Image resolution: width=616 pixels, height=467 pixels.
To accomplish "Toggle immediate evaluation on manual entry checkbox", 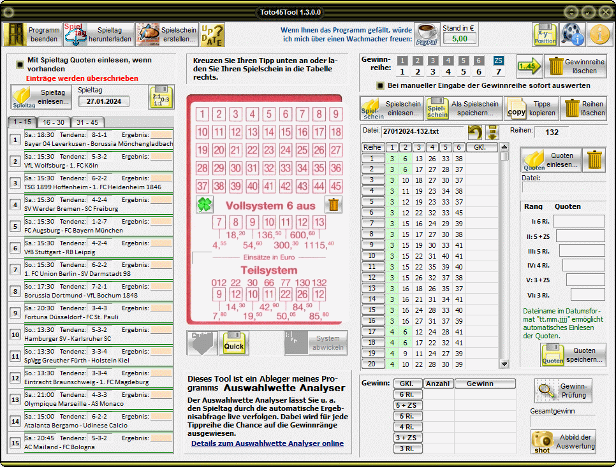I will coord(380,85).
